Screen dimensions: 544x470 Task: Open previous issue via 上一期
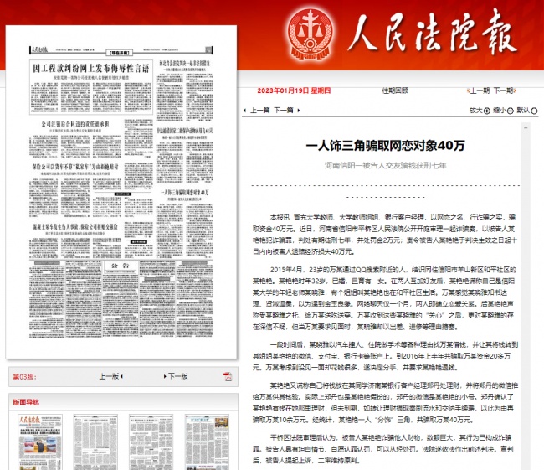click(478, 90)
